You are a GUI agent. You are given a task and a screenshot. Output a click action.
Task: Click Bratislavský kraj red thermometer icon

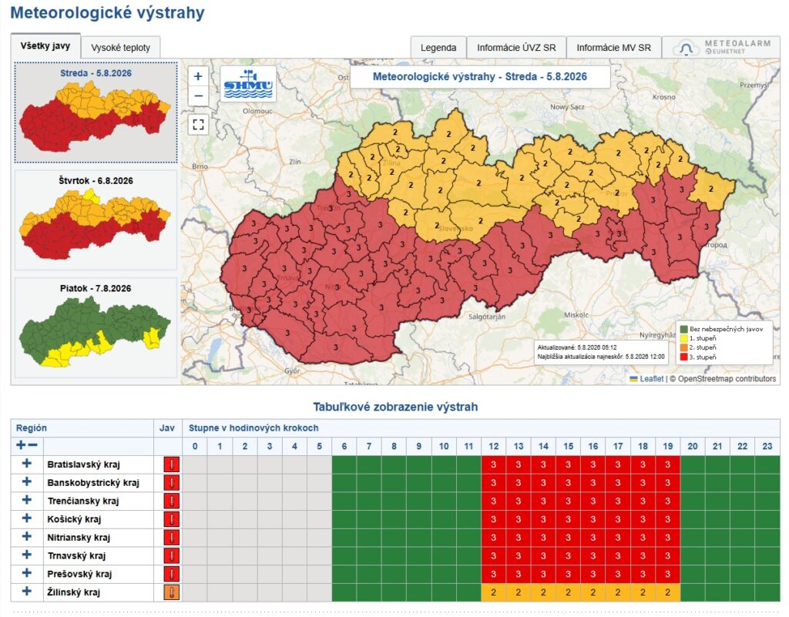coord(171,464)
